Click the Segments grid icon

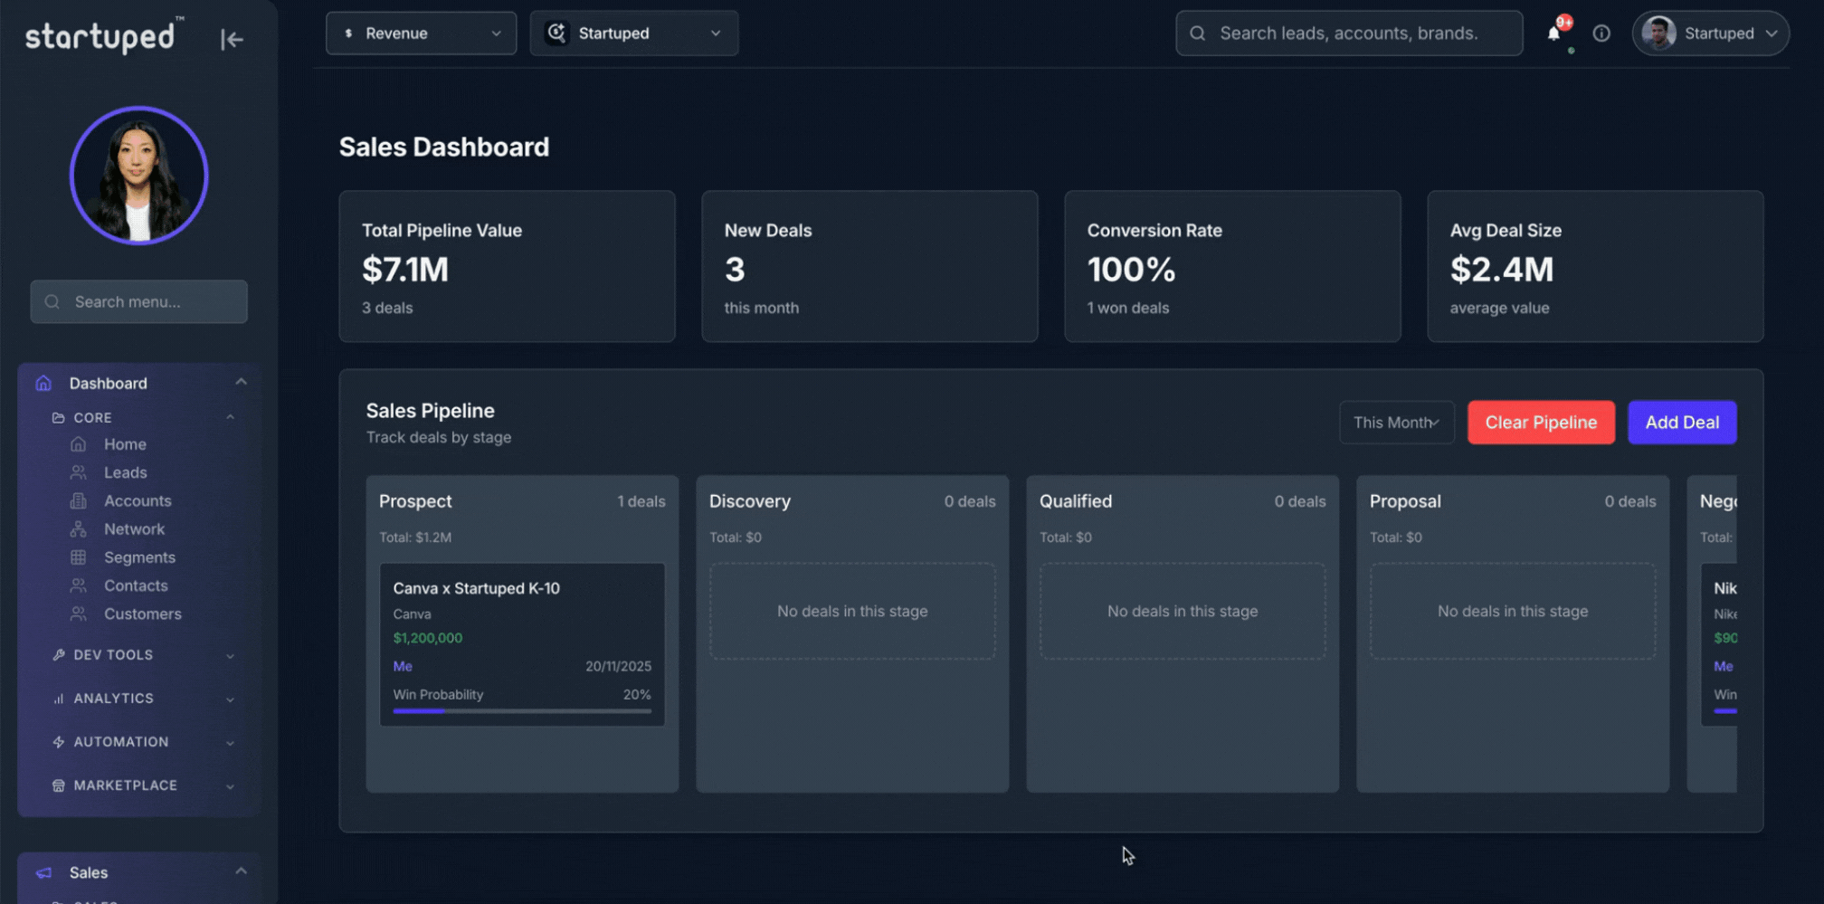point(80,557)
